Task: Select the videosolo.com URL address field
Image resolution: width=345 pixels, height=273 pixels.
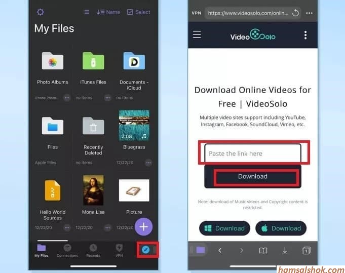Action: point(248,13)
